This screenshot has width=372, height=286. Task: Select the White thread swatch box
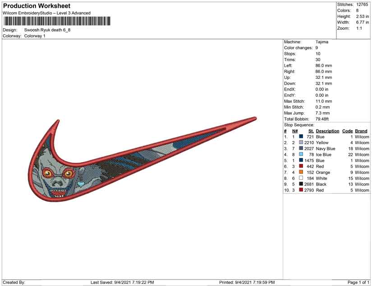(301, 178)
